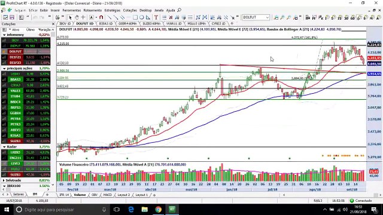Select the 60-minute timeframe clock icon

coord(352,17)
